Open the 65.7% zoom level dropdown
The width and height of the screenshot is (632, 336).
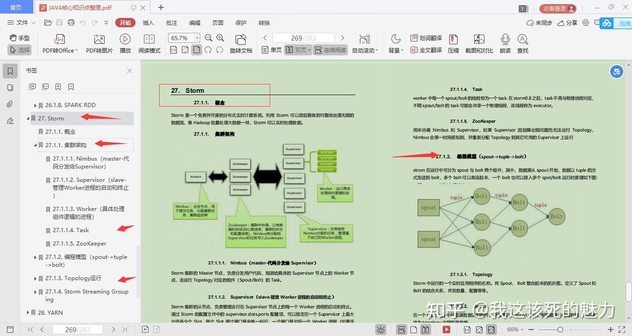[197, 38]
